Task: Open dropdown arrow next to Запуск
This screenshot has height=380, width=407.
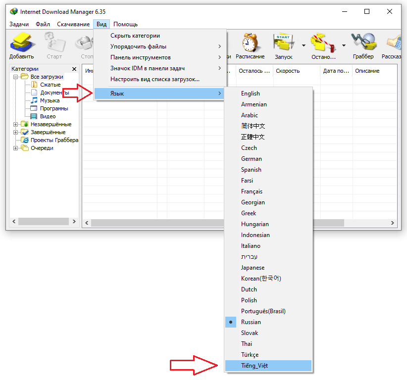Action: pos(303,46)
